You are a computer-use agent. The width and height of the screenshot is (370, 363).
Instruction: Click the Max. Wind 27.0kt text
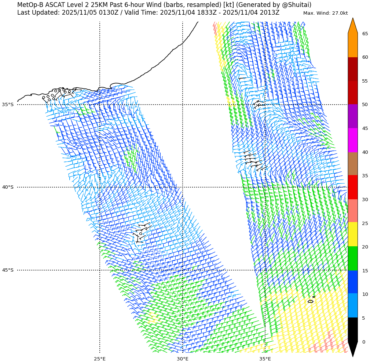point(325,13)
